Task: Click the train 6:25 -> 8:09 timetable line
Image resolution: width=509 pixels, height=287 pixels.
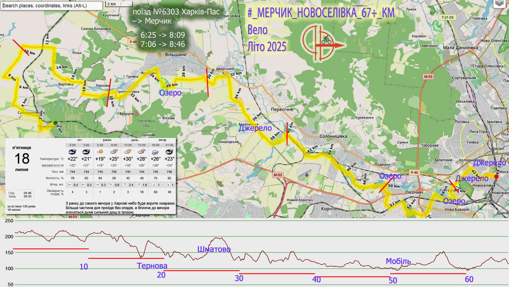Action: (x=163, y=34)
